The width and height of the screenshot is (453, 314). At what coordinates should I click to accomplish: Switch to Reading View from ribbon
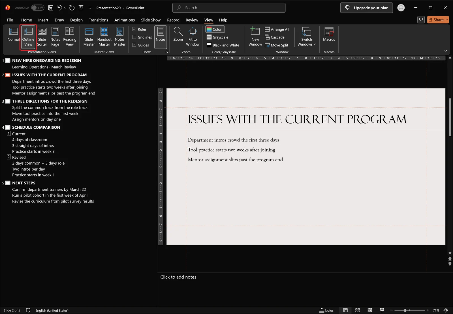click(x=70, y=36)
